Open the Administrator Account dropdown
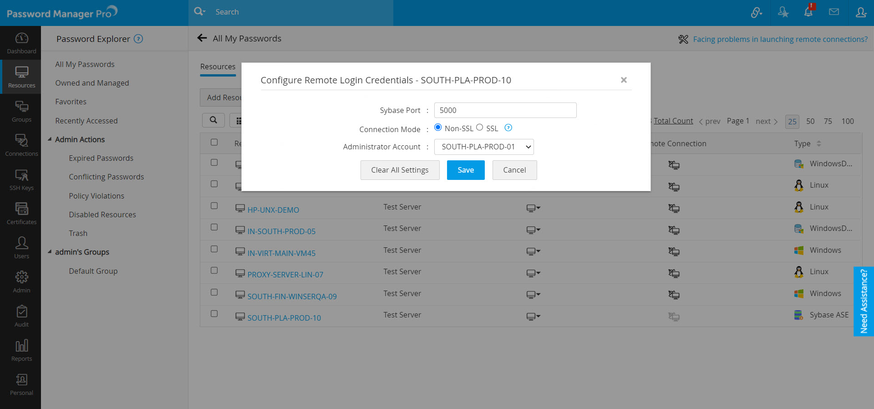 tap(483, 147)
